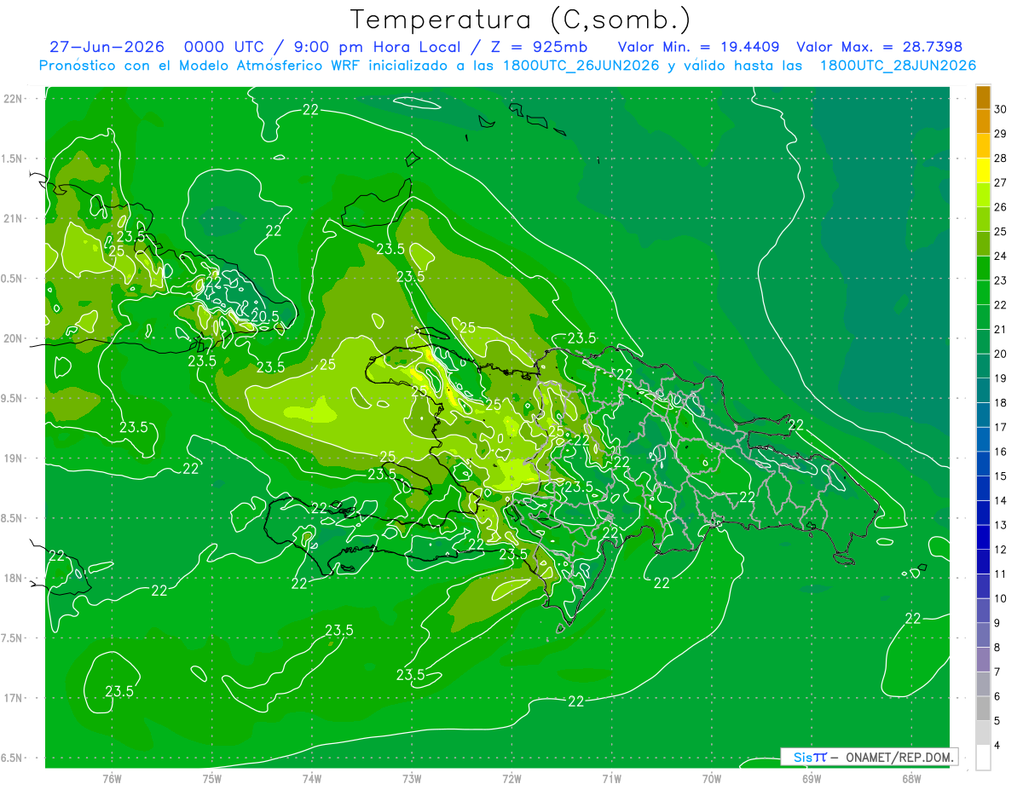Click the "16" color scale label

pyautogui.click(x=1001, y=452)
